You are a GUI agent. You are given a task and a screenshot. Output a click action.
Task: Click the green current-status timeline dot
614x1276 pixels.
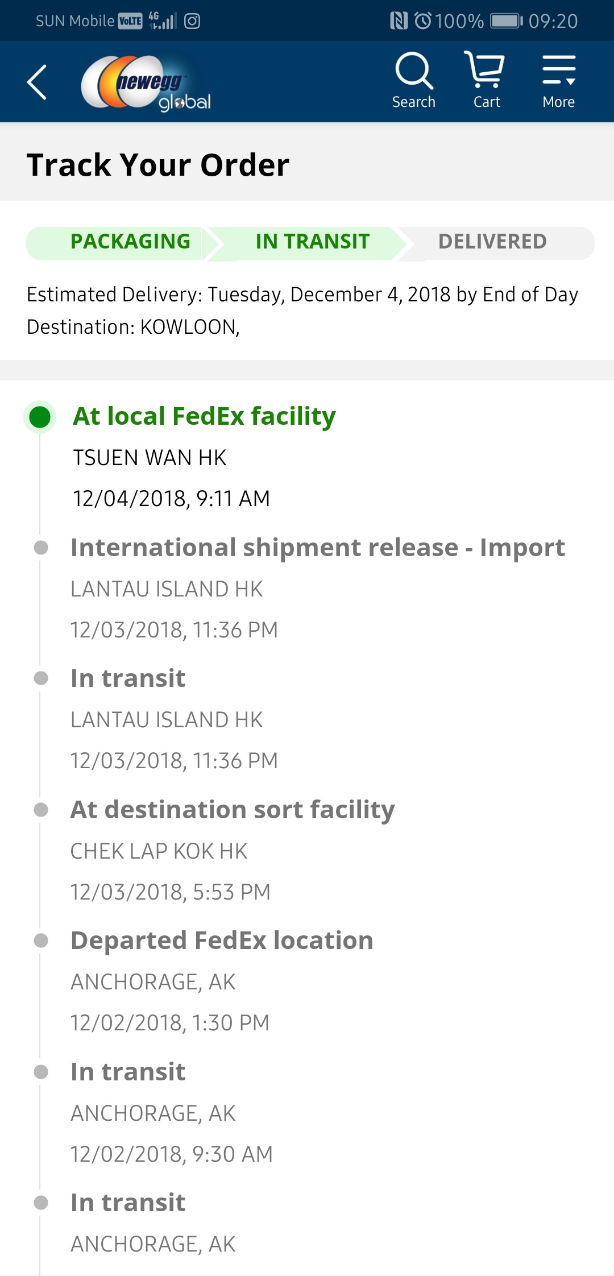pos(40,417)
